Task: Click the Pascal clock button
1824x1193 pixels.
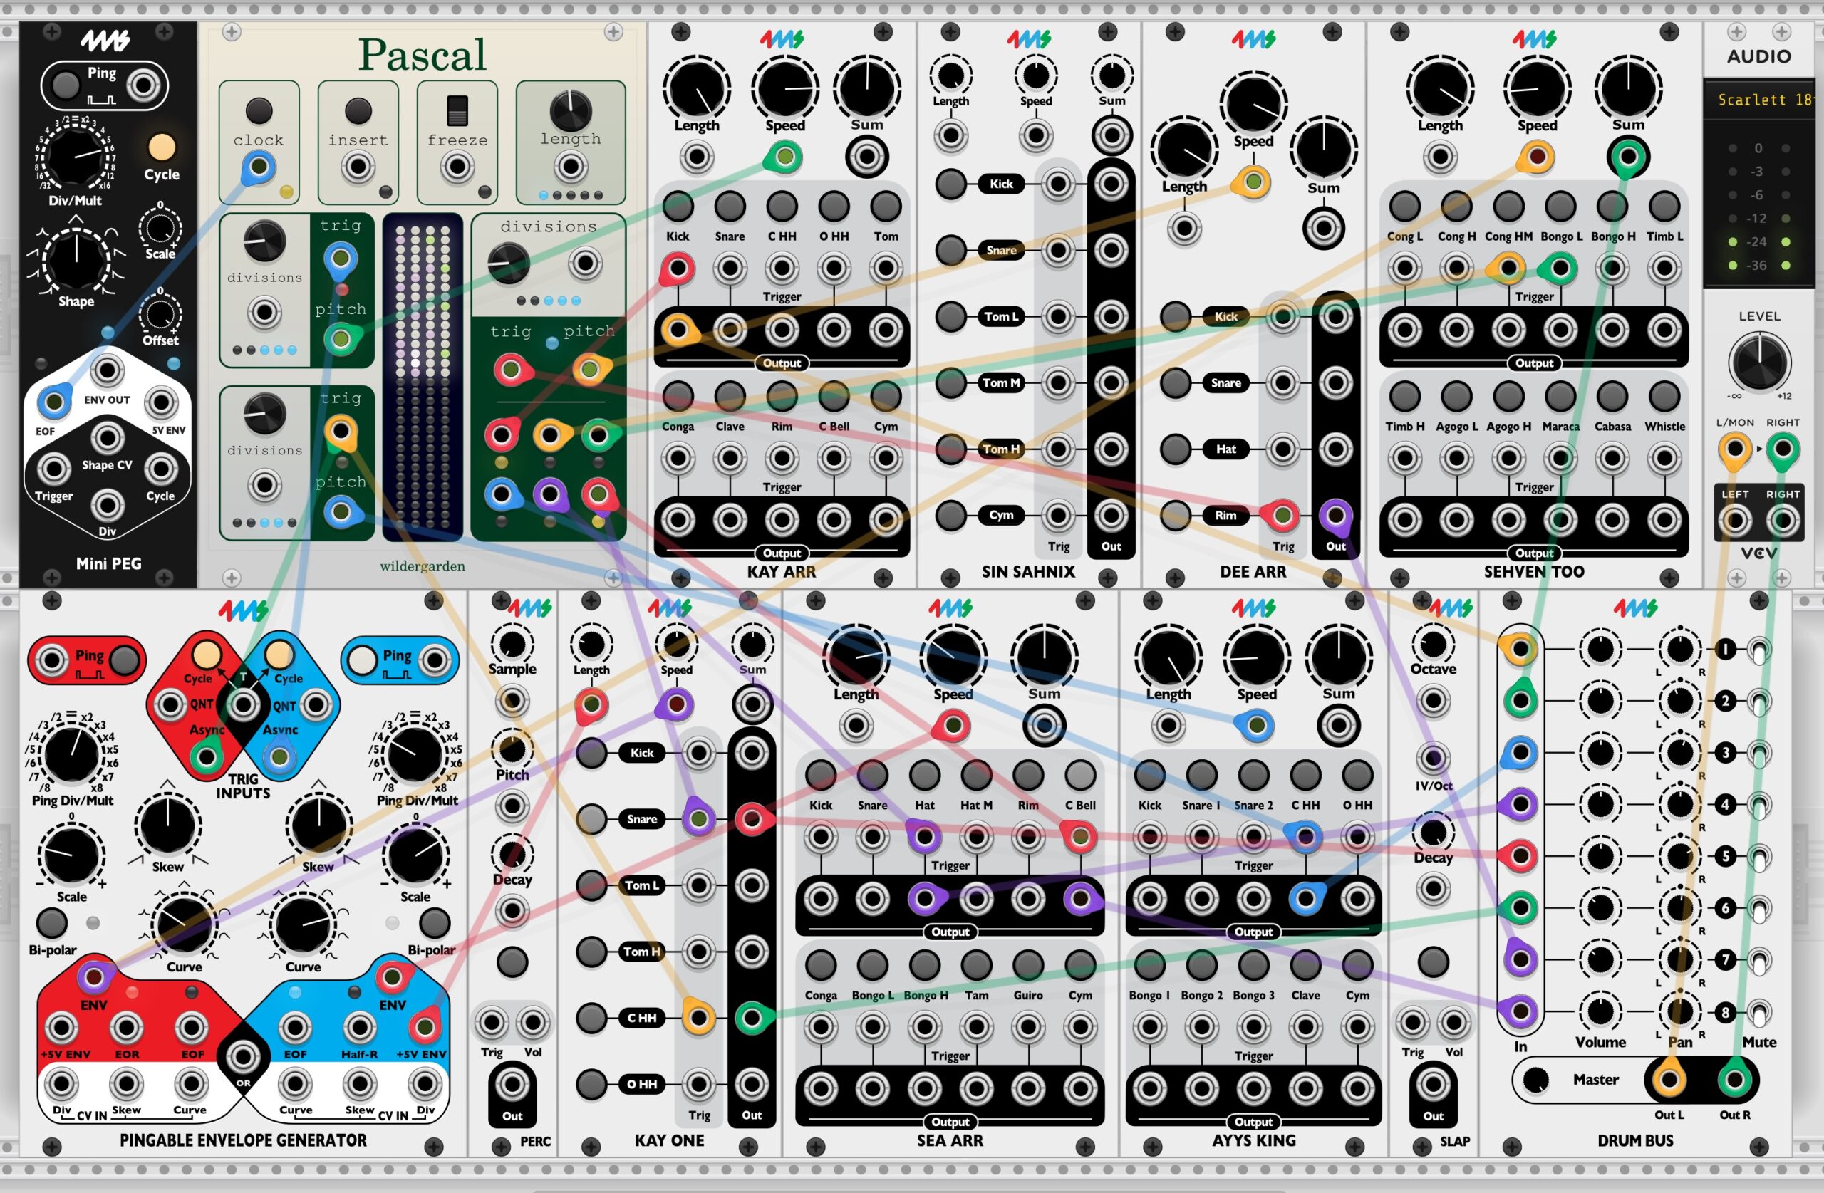Action: 259,110
